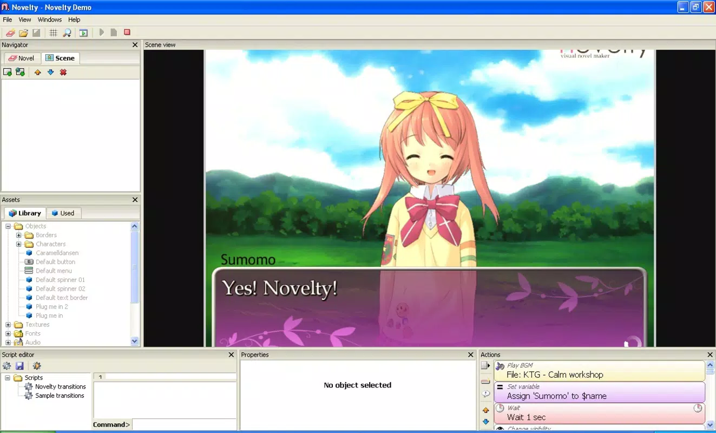Collapse the Objects folder

pos(8,226)
